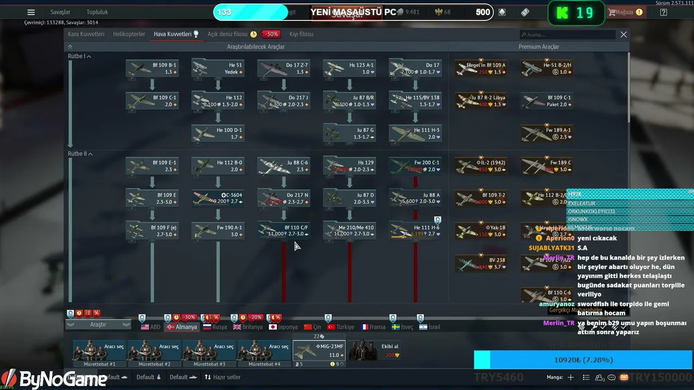Click the pin marker above the ABD flag

point(142,318)
